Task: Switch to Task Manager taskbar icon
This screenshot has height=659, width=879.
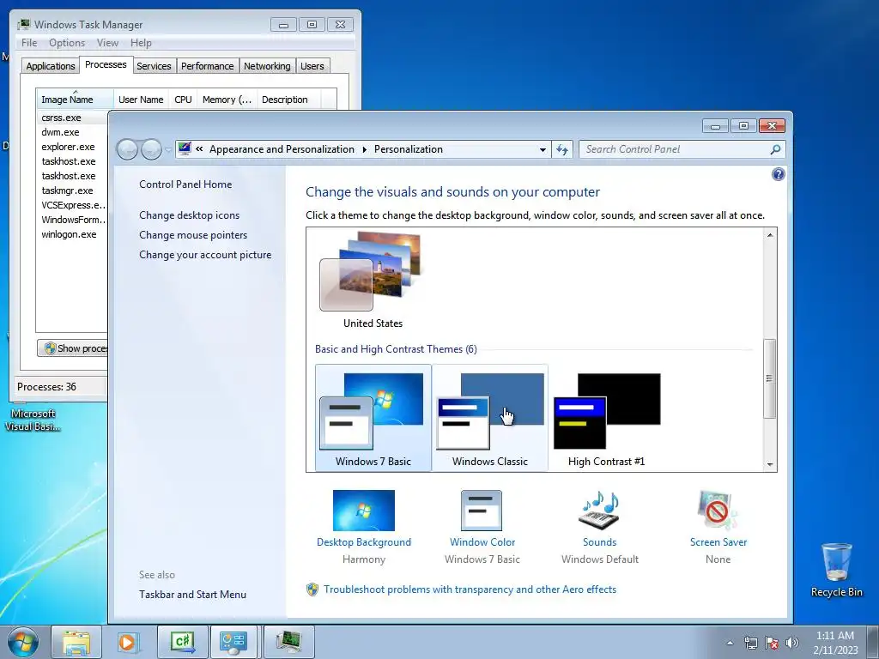Action: [288, 642]
